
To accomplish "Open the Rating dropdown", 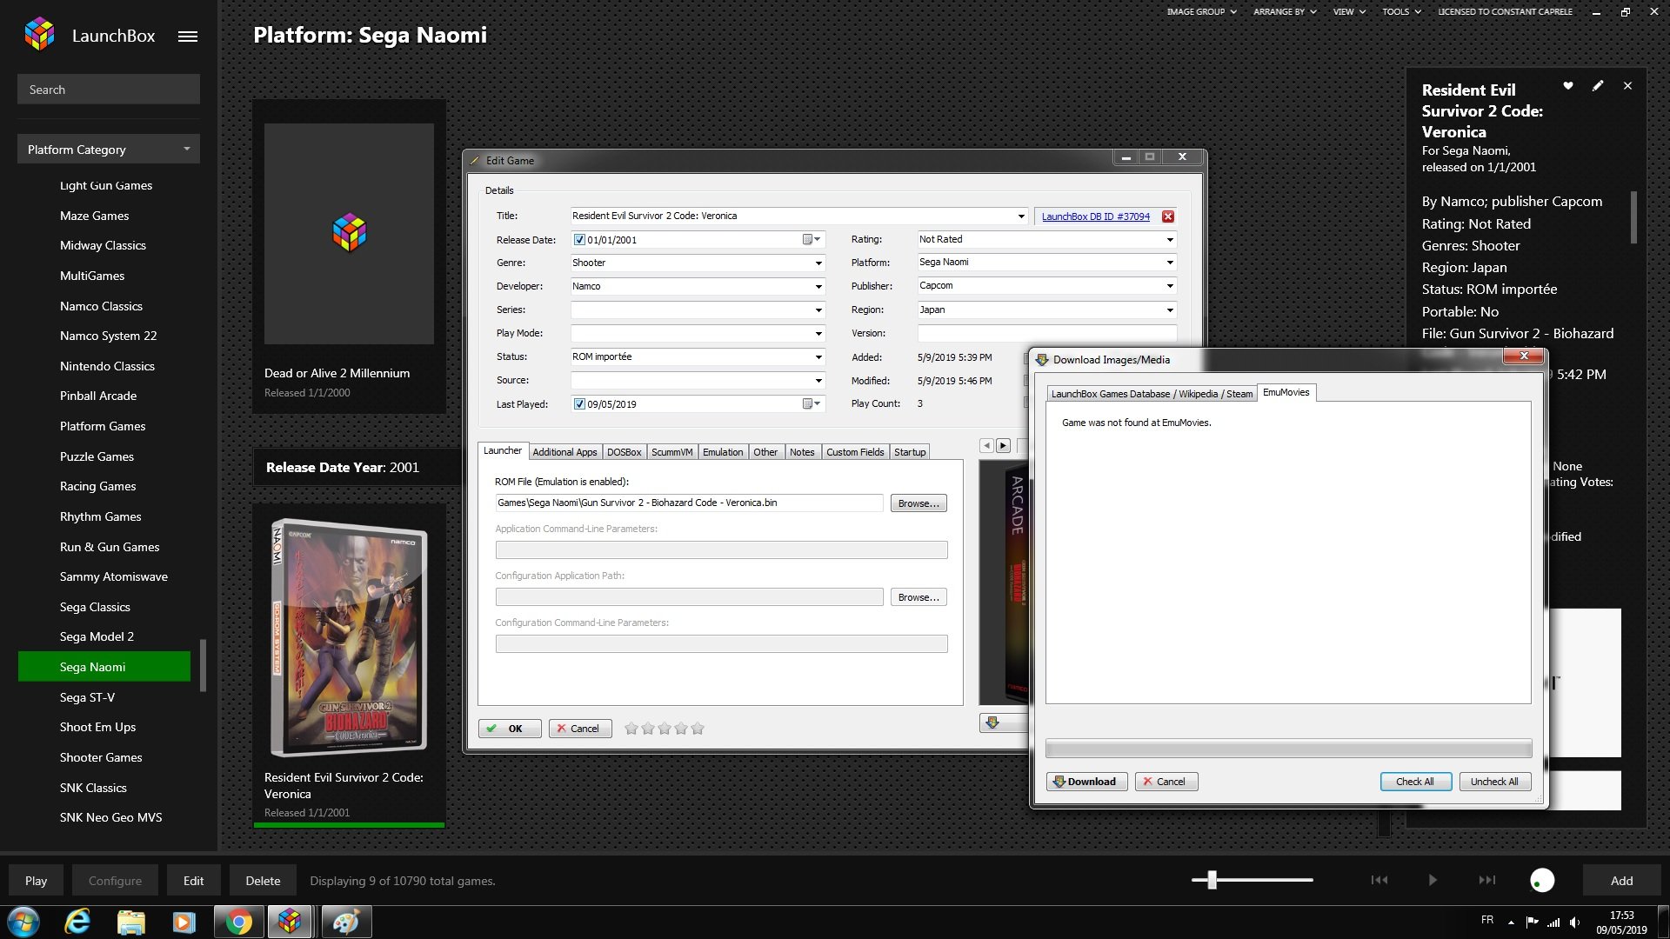I will click(1170, 240).
